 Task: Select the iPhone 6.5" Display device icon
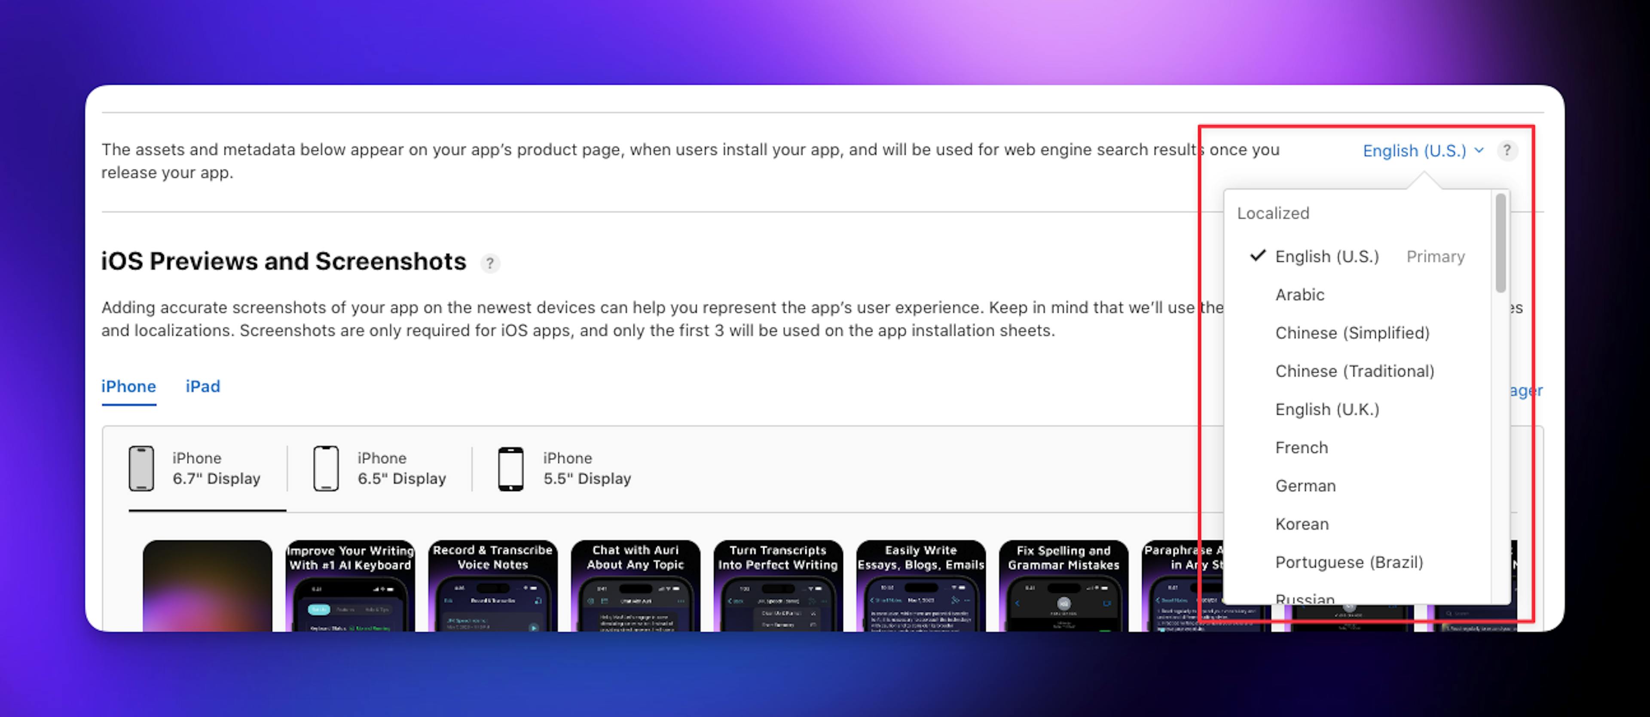pyautogui.click(x=326, y=469)
